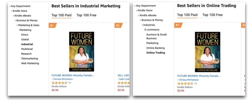
Task: Open Auctions & Small Business category
Action: tap(157, 36)
